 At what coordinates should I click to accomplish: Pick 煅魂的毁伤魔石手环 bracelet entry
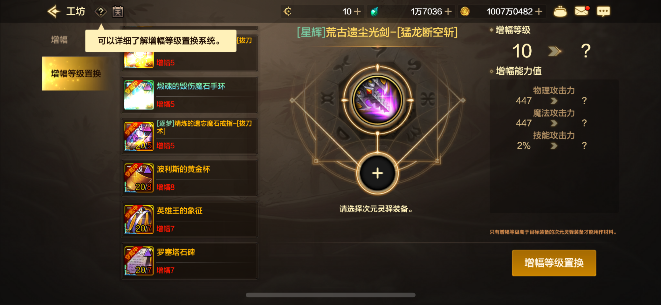click(x=189, y=95)
